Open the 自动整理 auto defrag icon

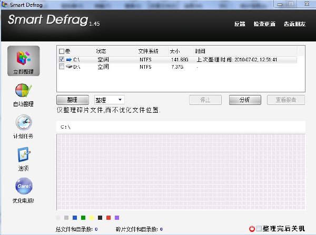click(23, 91)
